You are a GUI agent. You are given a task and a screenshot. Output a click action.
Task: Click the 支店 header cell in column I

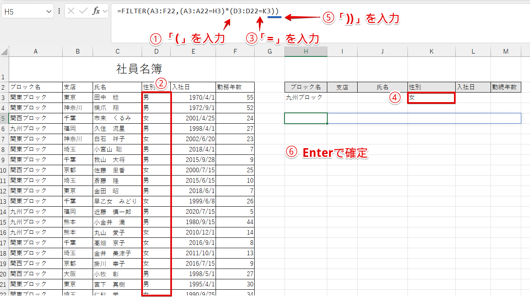(342, 87)
